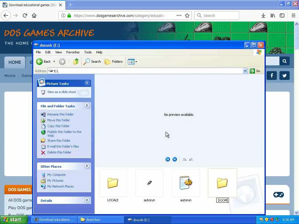Click the rotate clockwise icon

[x=184, y=160]
